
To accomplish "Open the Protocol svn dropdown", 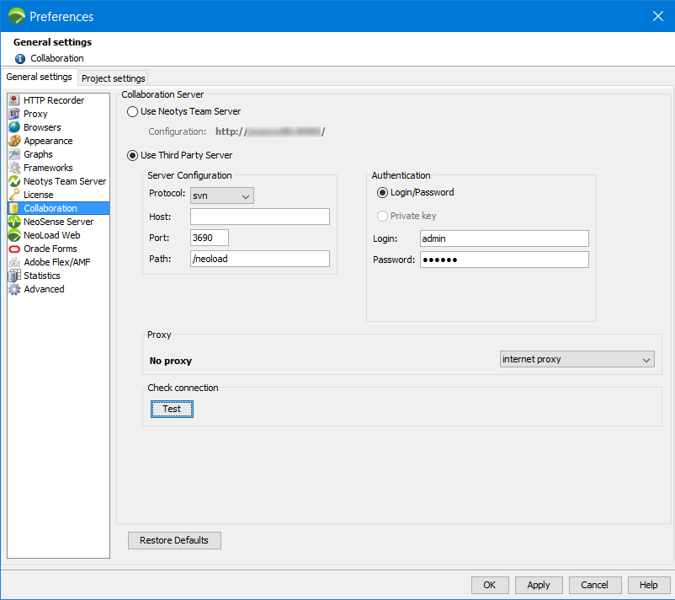I will tap(222, 196).
